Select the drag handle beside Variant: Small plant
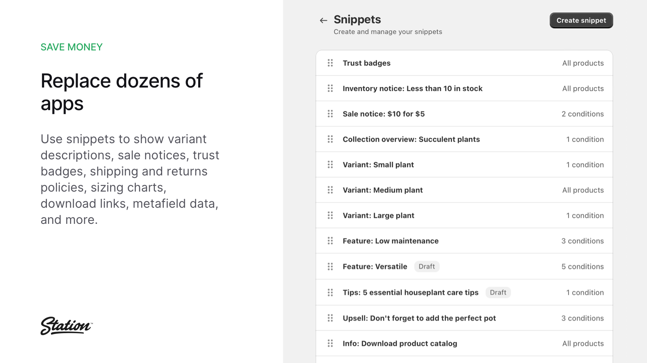 pyautogui.click(x=330, y=165)
